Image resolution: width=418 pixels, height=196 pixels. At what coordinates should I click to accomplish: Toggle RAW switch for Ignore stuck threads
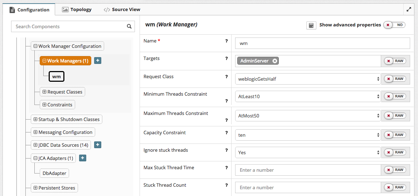click(395, 152)
